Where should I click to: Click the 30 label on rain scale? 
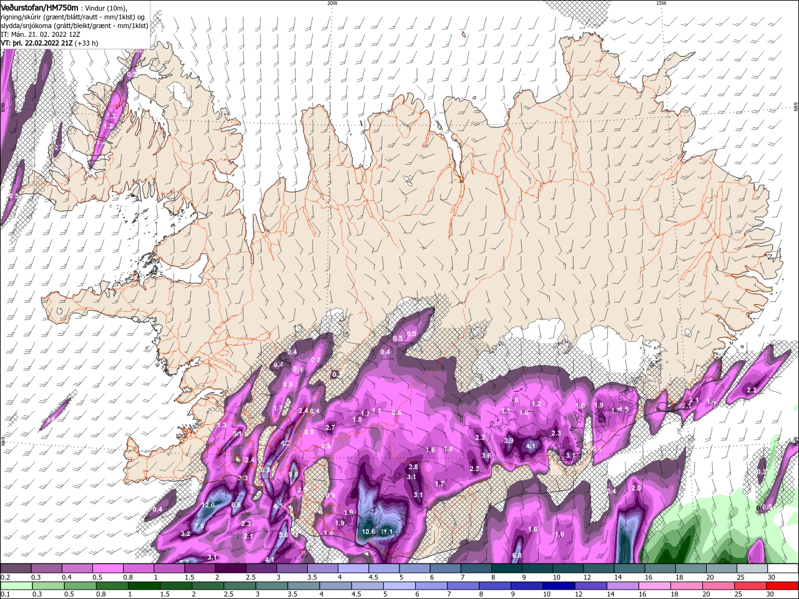[x=771, y=595]
